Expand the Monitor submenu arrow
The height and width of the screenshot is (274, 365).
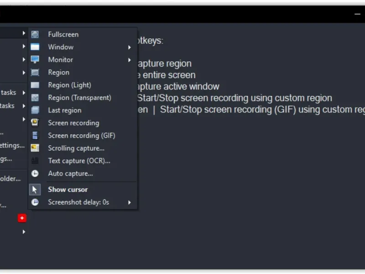pyautogui.click(x=130, y=60)
